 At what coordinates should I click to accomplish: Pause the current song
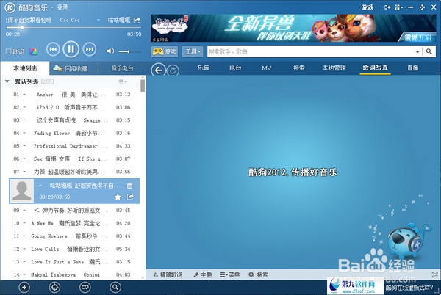(71, 49)
